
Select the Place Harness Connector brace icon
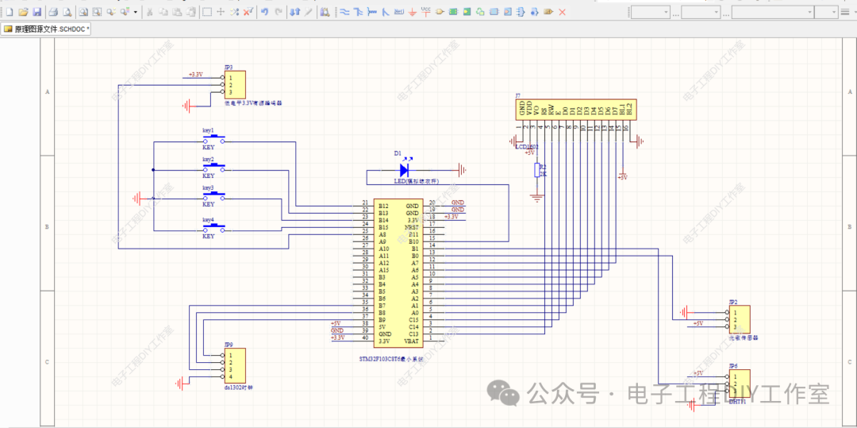pos(521,11)
